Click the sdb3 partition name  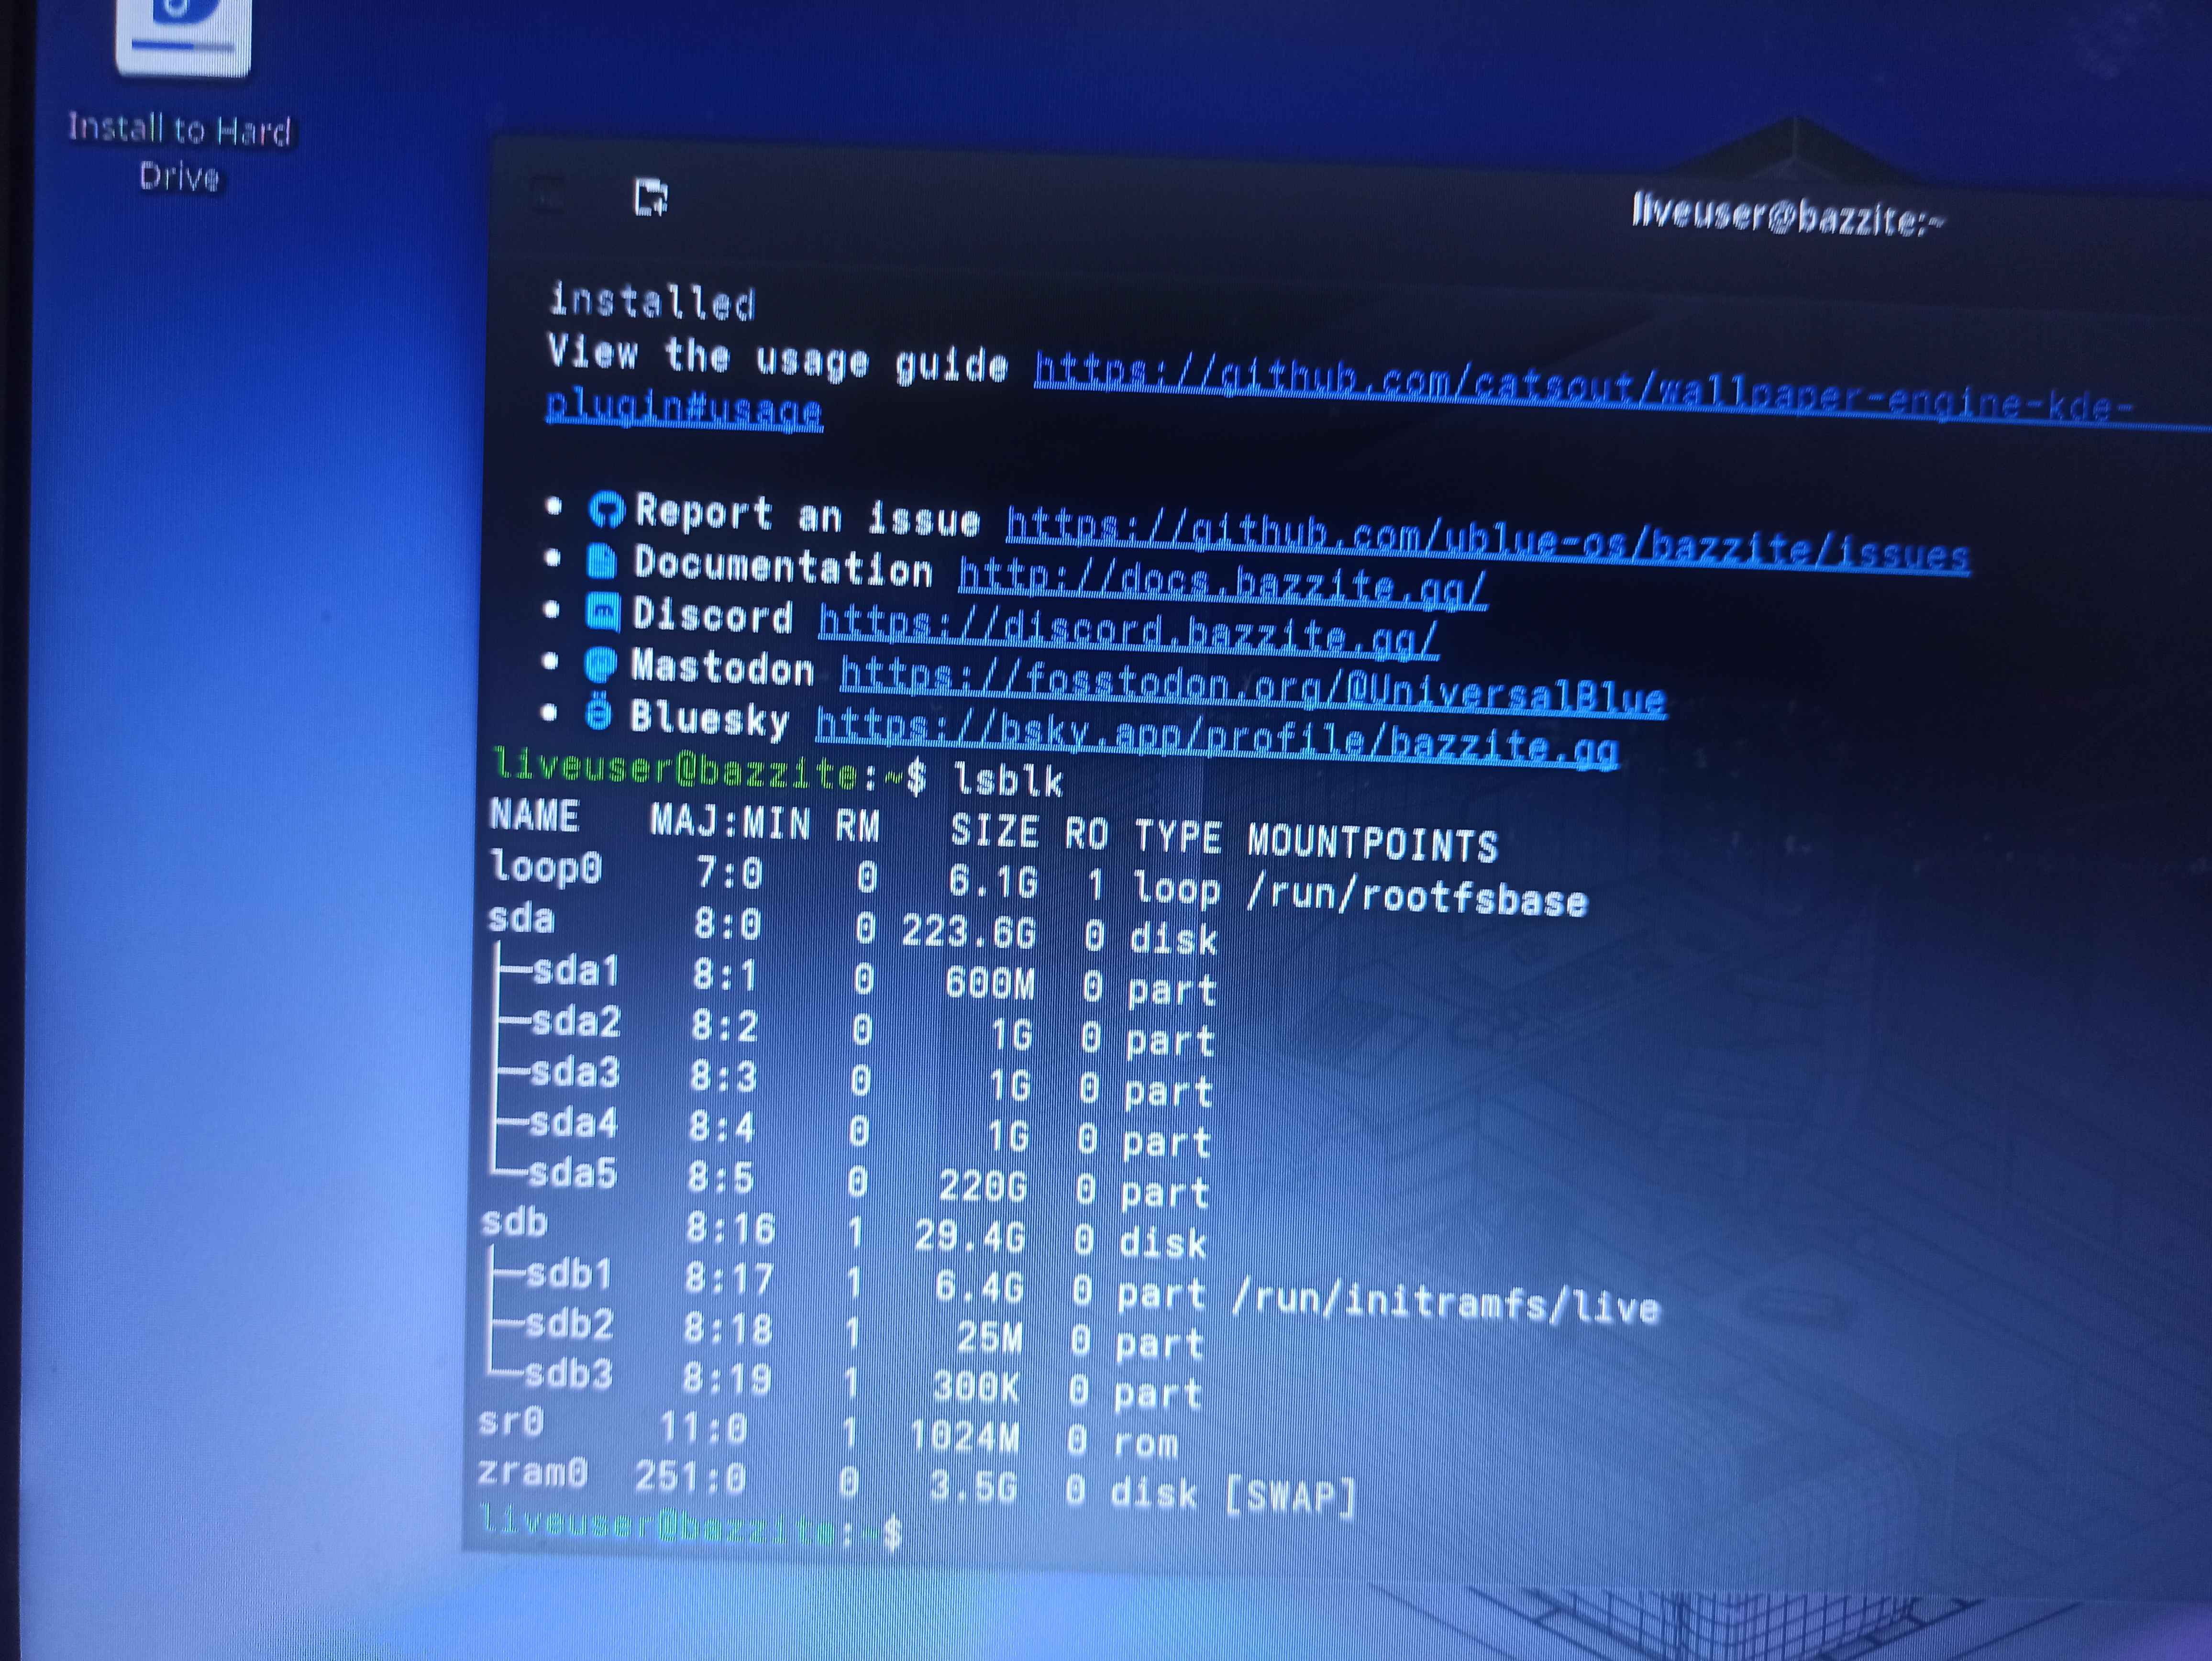568,1374
